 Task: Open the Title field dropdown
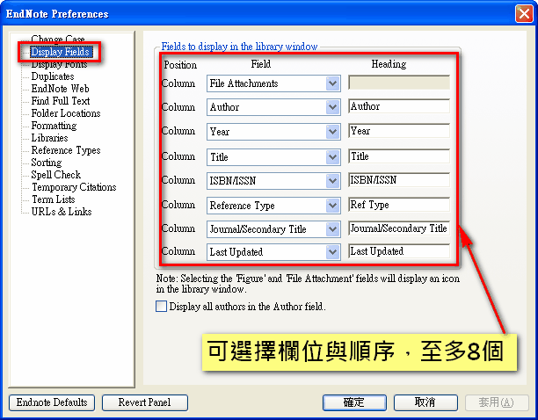tap(332, 157)
